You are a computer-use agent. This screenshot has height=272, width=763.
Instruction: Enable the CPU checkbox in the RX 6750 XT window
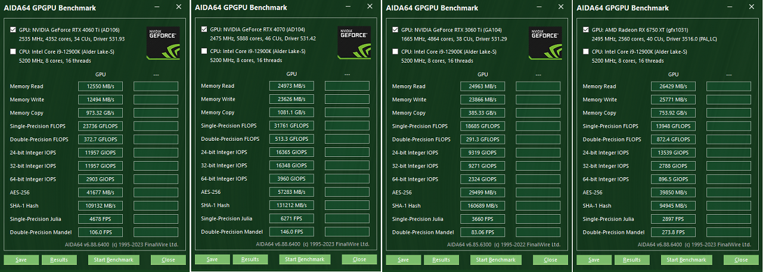586,51
